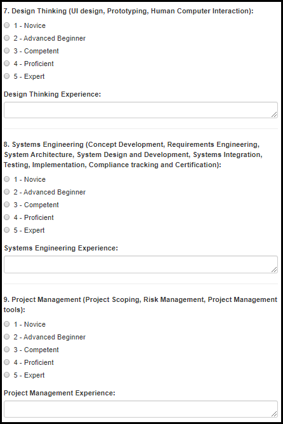The image size is (283, 424).
Task: Click the Project Management Experience text box
Action: click(141, 409)
